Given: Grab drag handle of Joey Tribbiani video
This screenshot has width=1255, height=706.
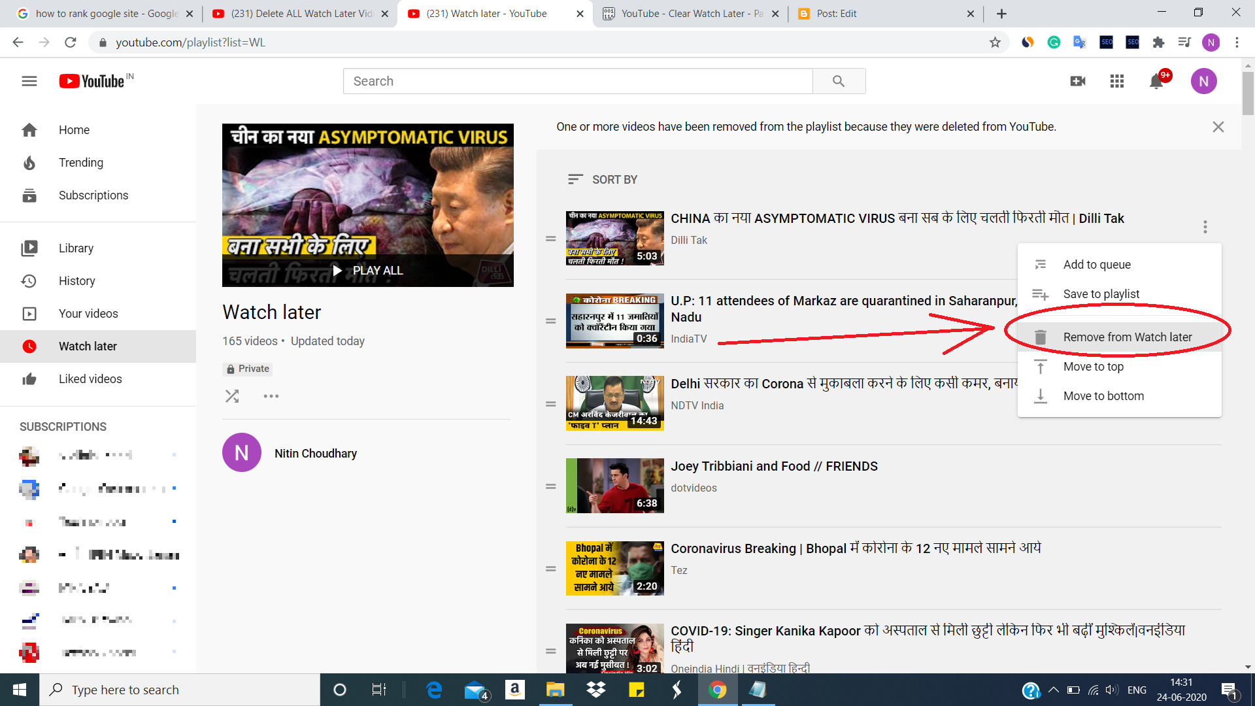Looking at the screenshot, I should pyautogui.click(x=551, y=486).
